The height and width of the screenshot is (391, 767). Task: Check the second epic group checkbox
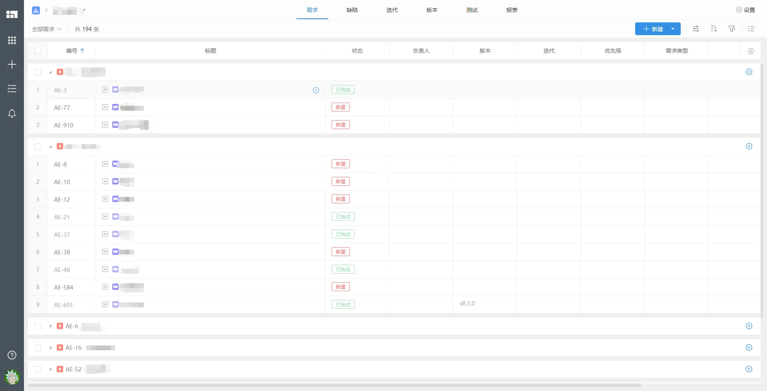pos(38,147)
